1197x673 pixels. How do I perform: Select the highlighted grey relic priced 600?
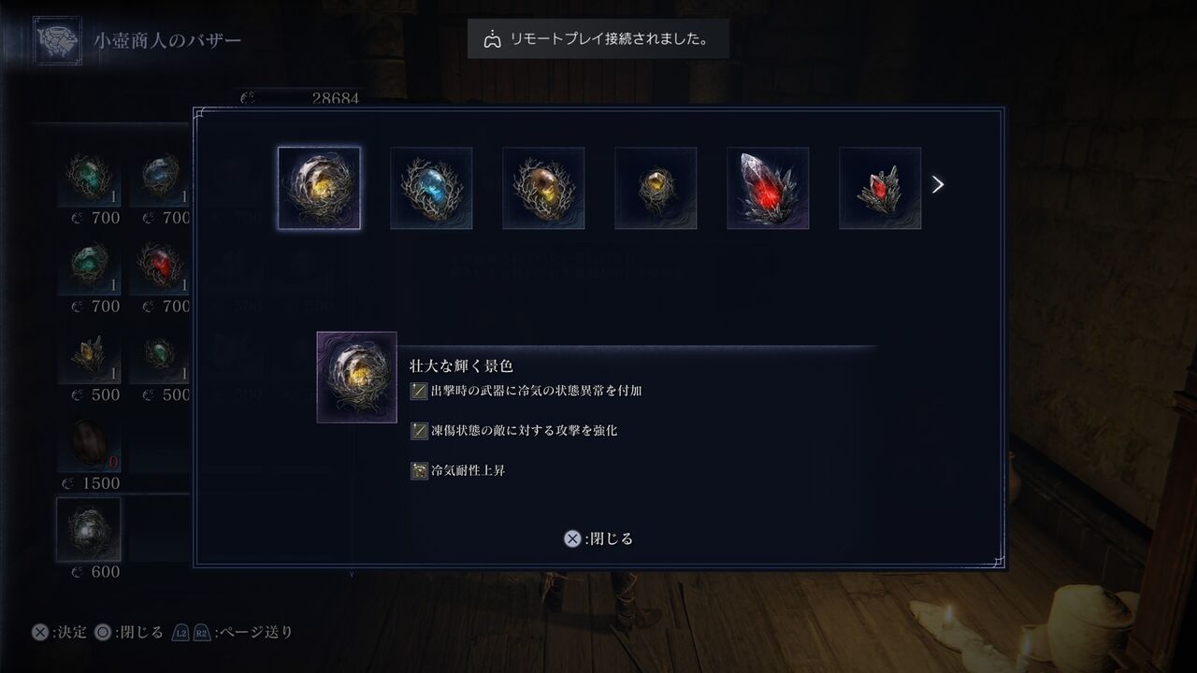tap(89, 530)
